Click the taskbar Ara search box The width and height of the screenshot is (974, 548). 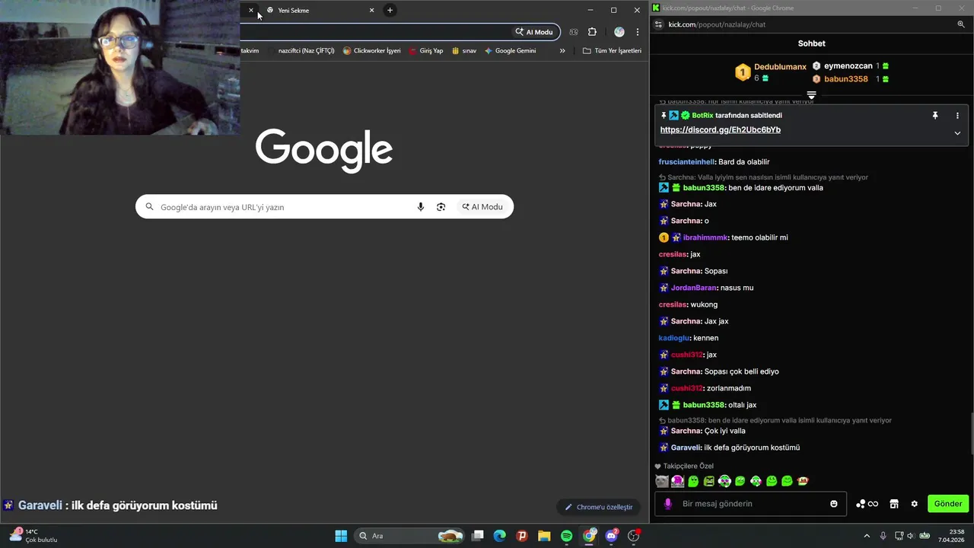click(x=409, y=536)
